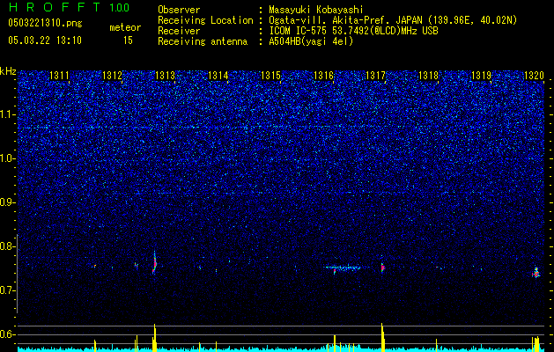The width and height of the screenshot is (554, 352).
Task: Select observer name Masayuki Kobayashi
Action: [x=316, y=10]
